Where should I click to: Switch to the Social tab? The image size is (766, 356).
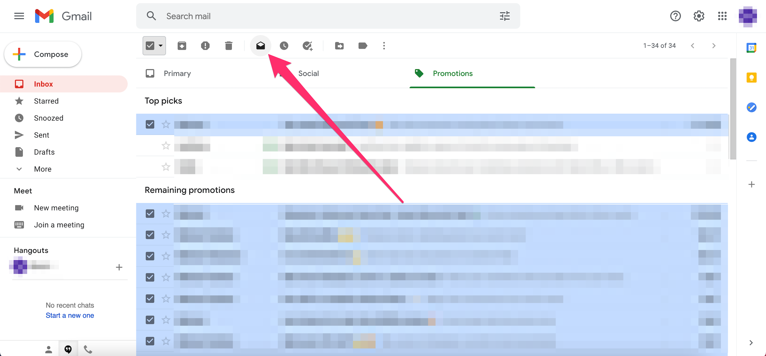point(308,73)
